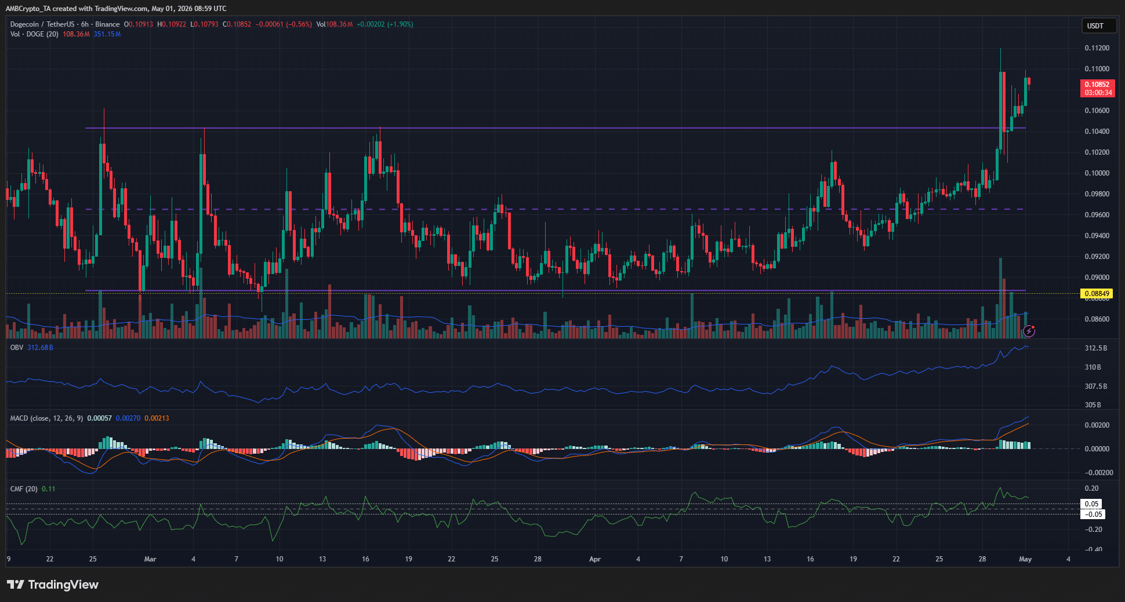The height and width of the screenshot is (602, 1125).
Task: Click the open value O0.10913
Action: tap(139, 24)
